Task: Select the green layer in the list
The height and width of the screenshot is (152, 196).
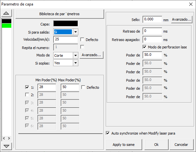Action: (x=6, y=25)
